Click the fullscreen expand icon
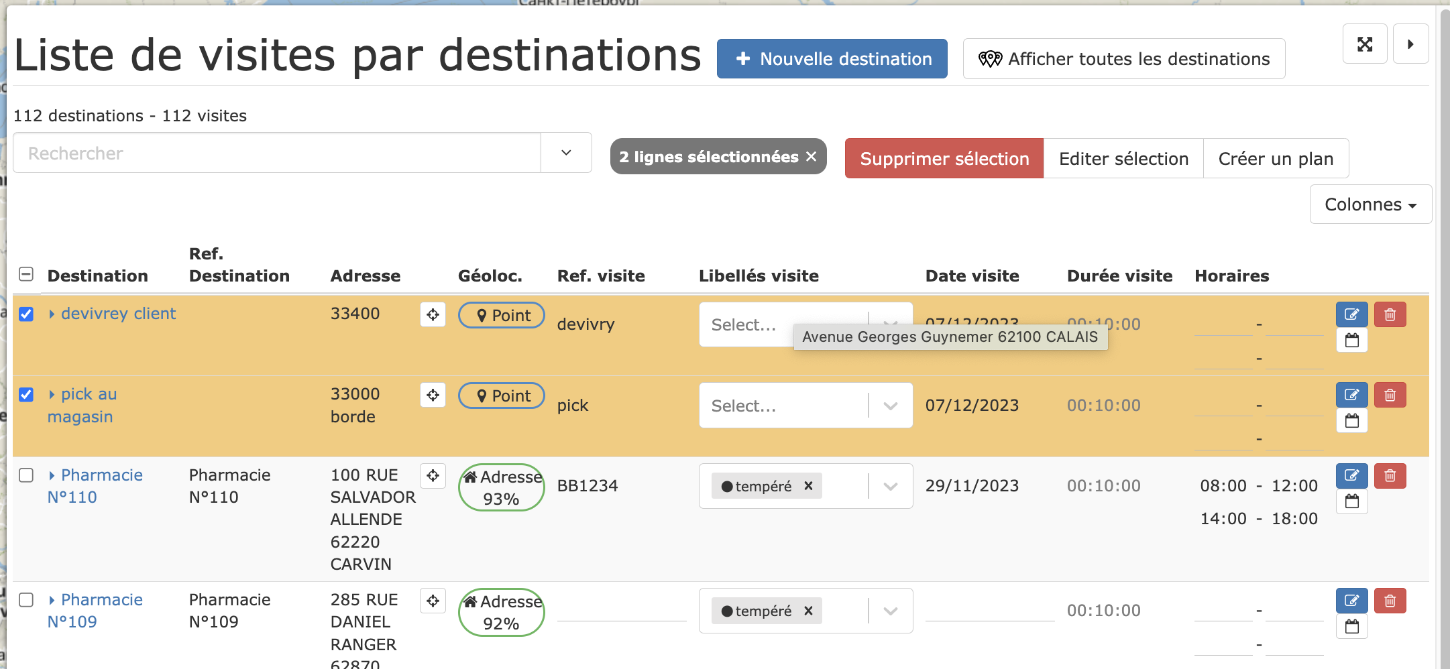Image resolution: width=1450 pixels, height=669 pixels. pyautogui.click(x=1364, y=44)
